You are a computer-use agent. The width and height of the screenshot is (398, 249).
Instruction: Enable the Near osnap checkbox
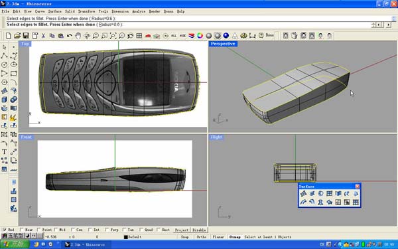click(22, 230)
